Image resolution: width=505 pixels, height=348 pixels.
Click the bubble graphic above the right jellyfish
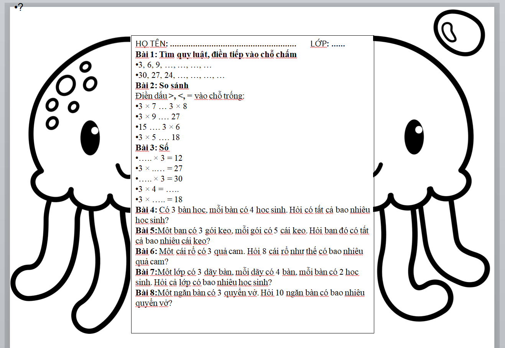pos(458,33)
